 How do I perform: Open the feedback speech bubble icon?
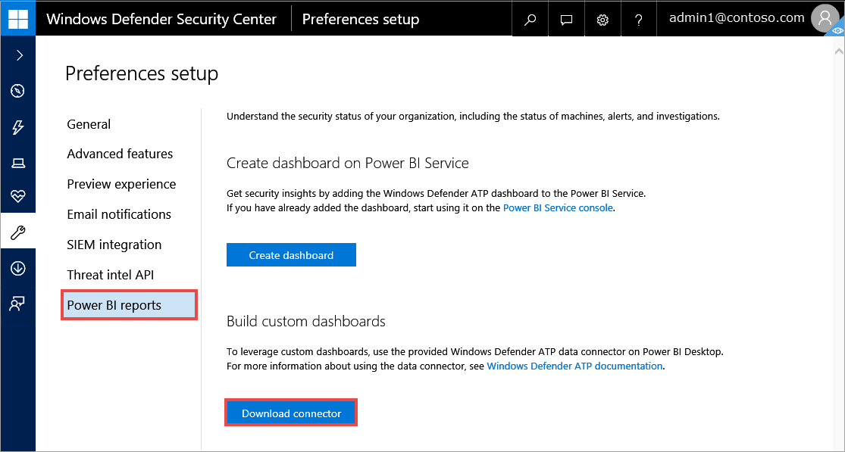[x=566, y=20]
